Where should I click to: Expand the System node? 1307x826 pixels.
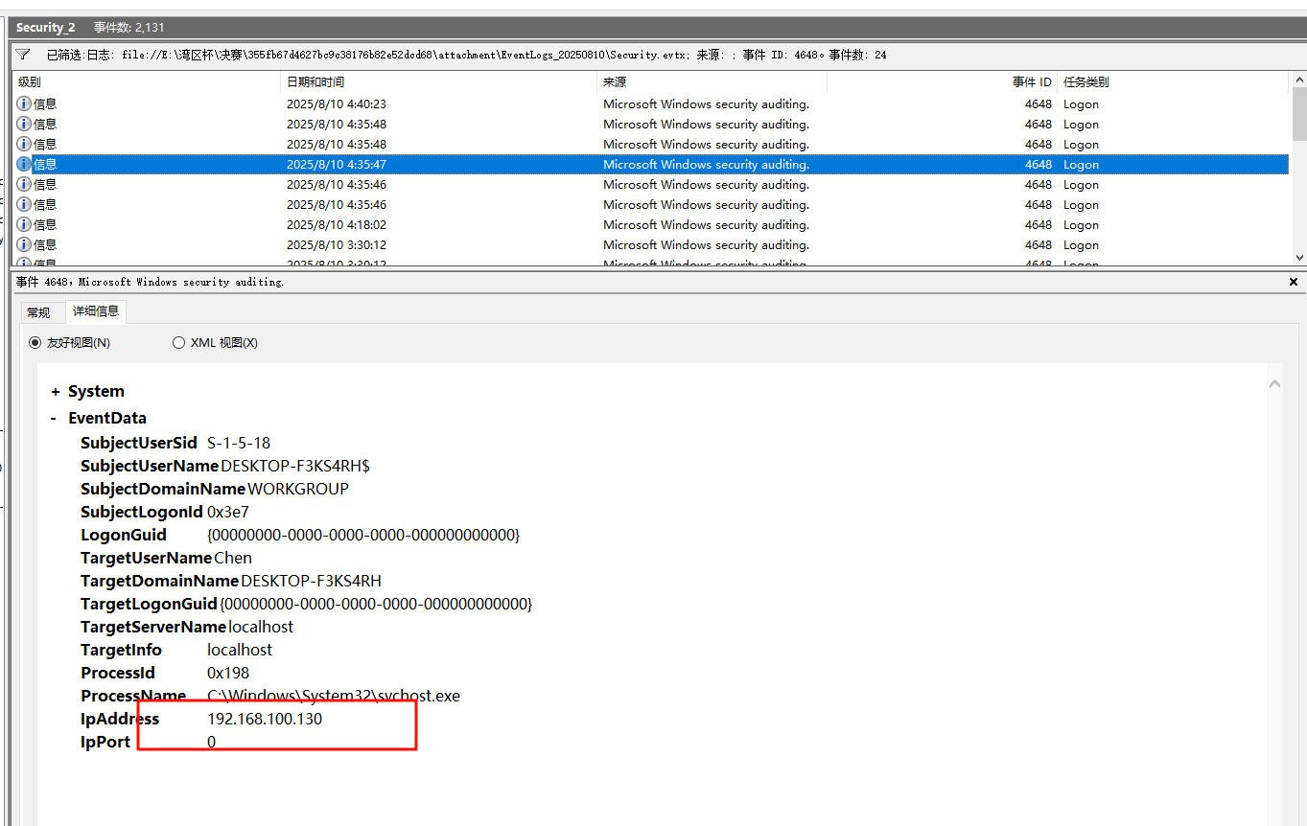click(56, 392)
